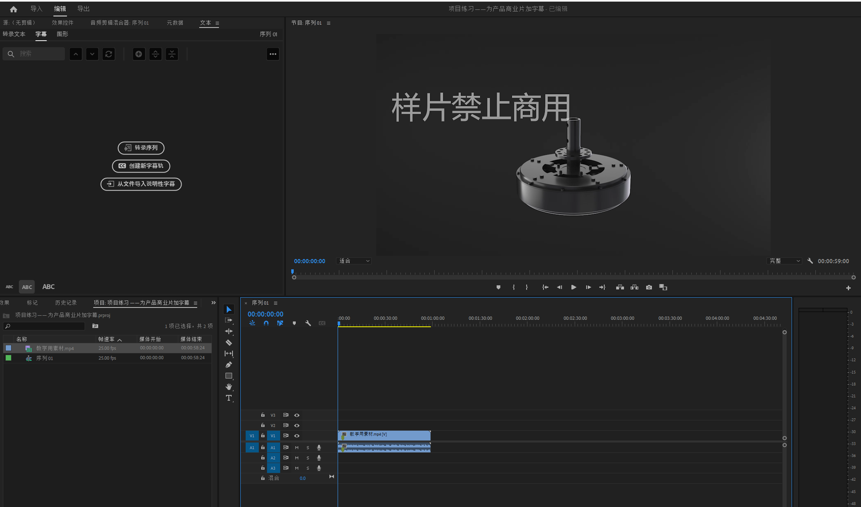Image resolution: width=861 pixels, height=507 pixels.
Task: Hide track V1 with eye icon
Action: [297, 436]
